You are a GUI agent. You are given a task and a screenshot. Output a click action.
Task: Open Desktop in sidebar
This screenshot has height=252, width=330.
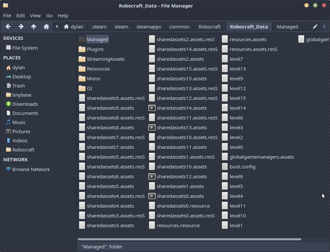pos(19,77)
